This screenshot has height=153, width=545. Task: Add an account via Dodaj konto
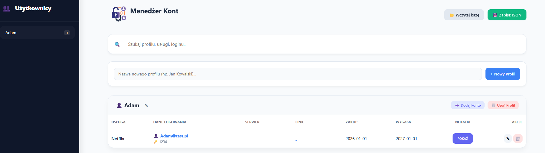click(x=468, y=105)
